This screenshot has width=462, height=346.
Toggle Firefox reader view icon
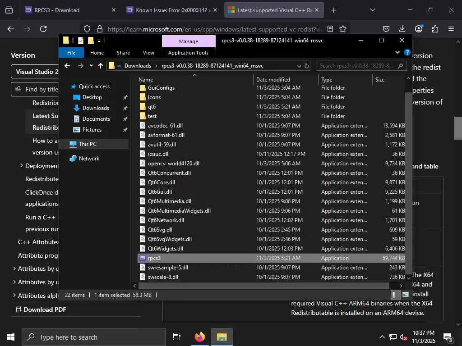(x=330, y=29)
